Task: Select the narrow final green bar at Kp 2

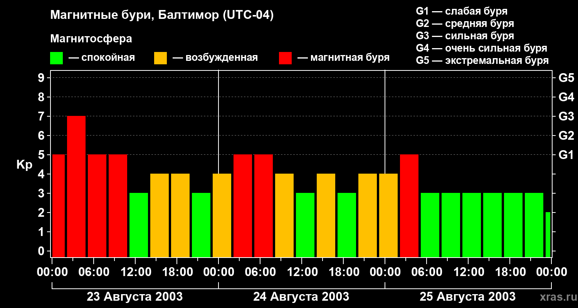Action: point(548,234)
